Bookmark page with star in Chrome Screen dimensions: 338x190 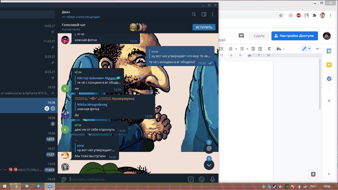[x=281, y=16]
